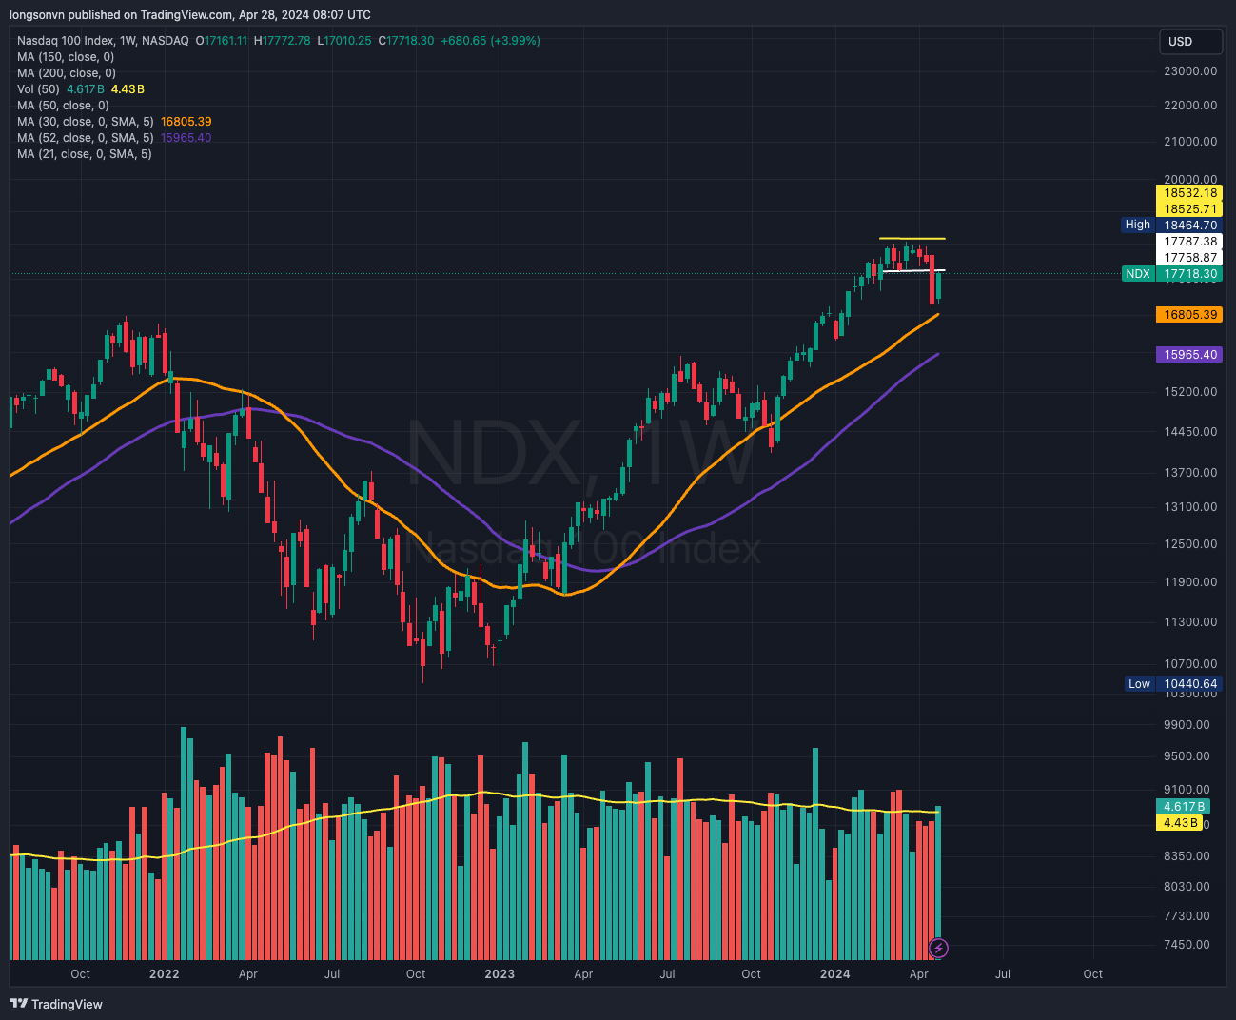Screen dimensions: 1236x1020
Task: Select the MA (30, close, 0, SMA, 5) legend
Action: [86, 122]
